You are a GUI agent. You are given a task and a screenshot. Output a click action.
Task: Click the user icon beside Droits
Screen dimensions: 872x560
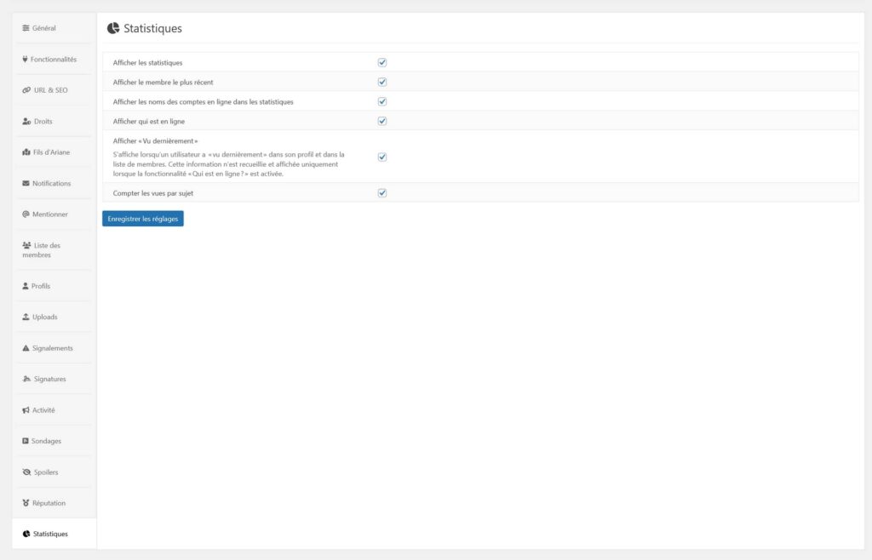(x=24, y=121)
